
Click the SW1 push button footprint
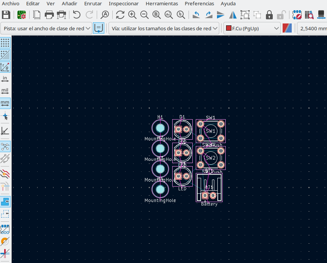pyautogui.click(x=211, y=131)
